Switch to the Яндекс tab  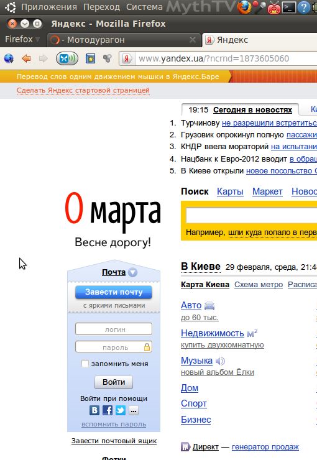[x=260, y=40]
